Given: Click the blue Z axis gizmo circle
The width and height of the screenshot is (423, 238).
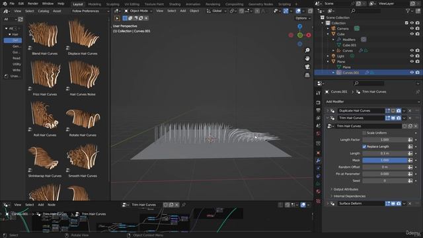Looking at the screenshot, I should click(299, 26).
